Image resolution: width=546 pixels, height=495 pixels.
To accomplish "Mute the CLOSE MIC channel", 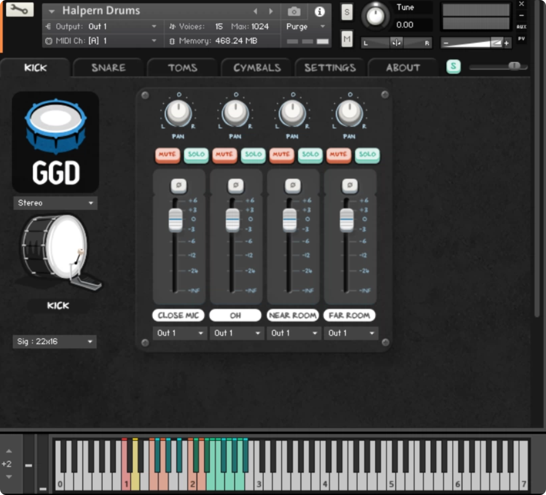I will pos(167,155).
